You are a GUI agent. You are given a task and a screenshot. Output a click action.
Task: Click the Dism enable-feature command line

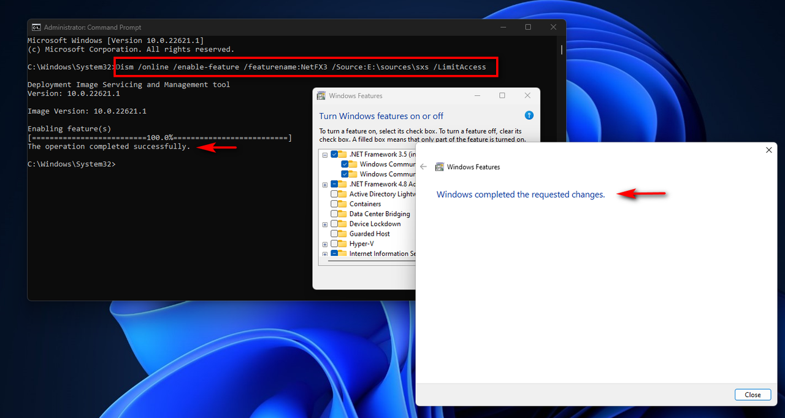tap(301, 67)
